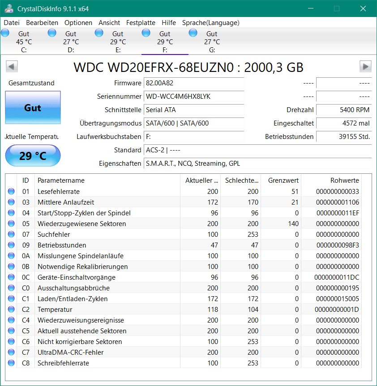377x386 pixels.
Task: Close the CrystalDiskInfo window
Action: click(x=363, y=8)
